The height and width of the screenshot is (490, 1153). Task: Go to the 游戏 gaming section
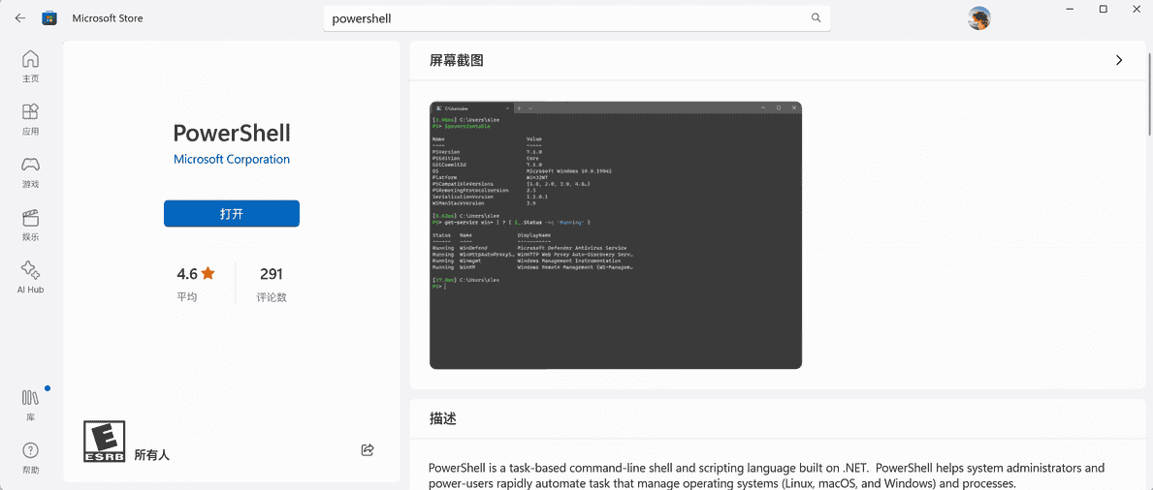point(31,171)
